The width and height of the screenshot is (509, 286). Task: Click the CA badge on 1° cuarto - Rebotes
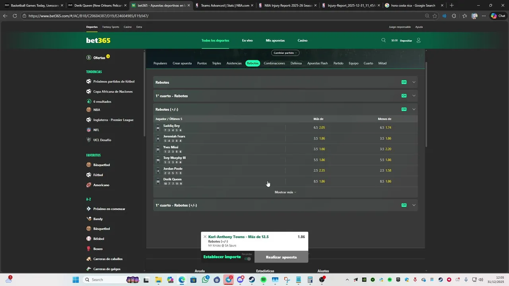[404, 96]
